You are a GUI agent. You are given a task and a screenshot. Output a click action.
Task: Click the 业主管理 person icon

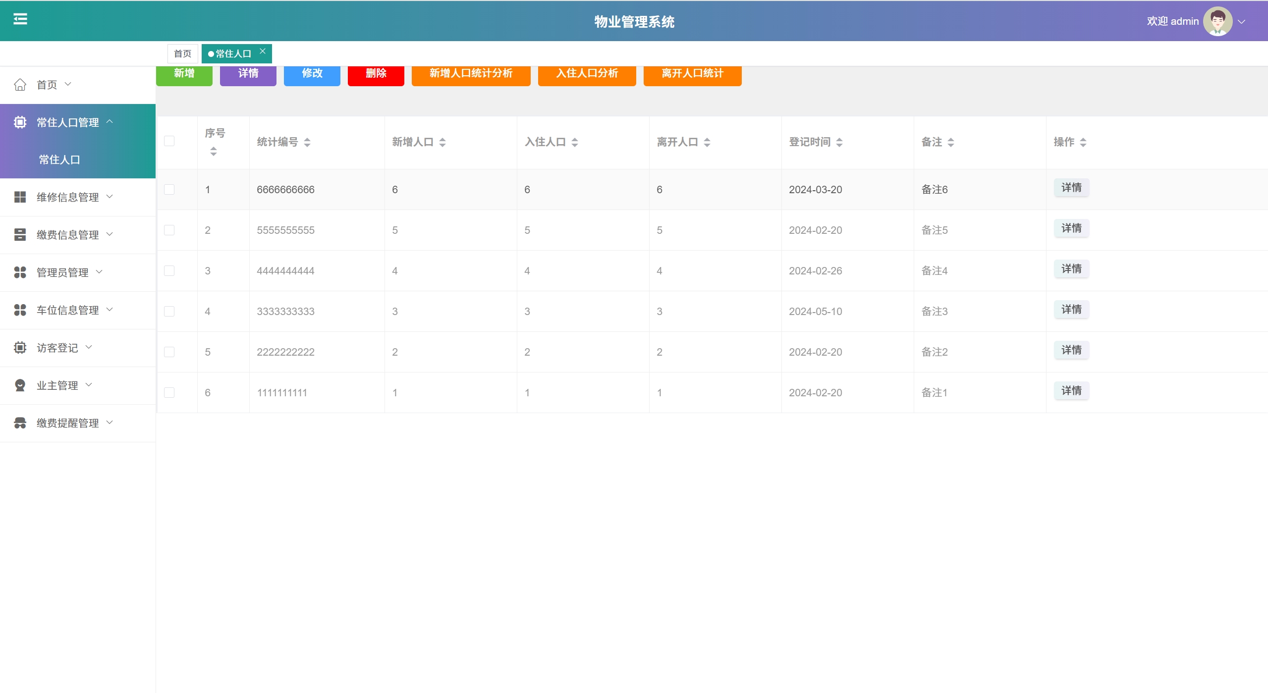pos(20,385)
